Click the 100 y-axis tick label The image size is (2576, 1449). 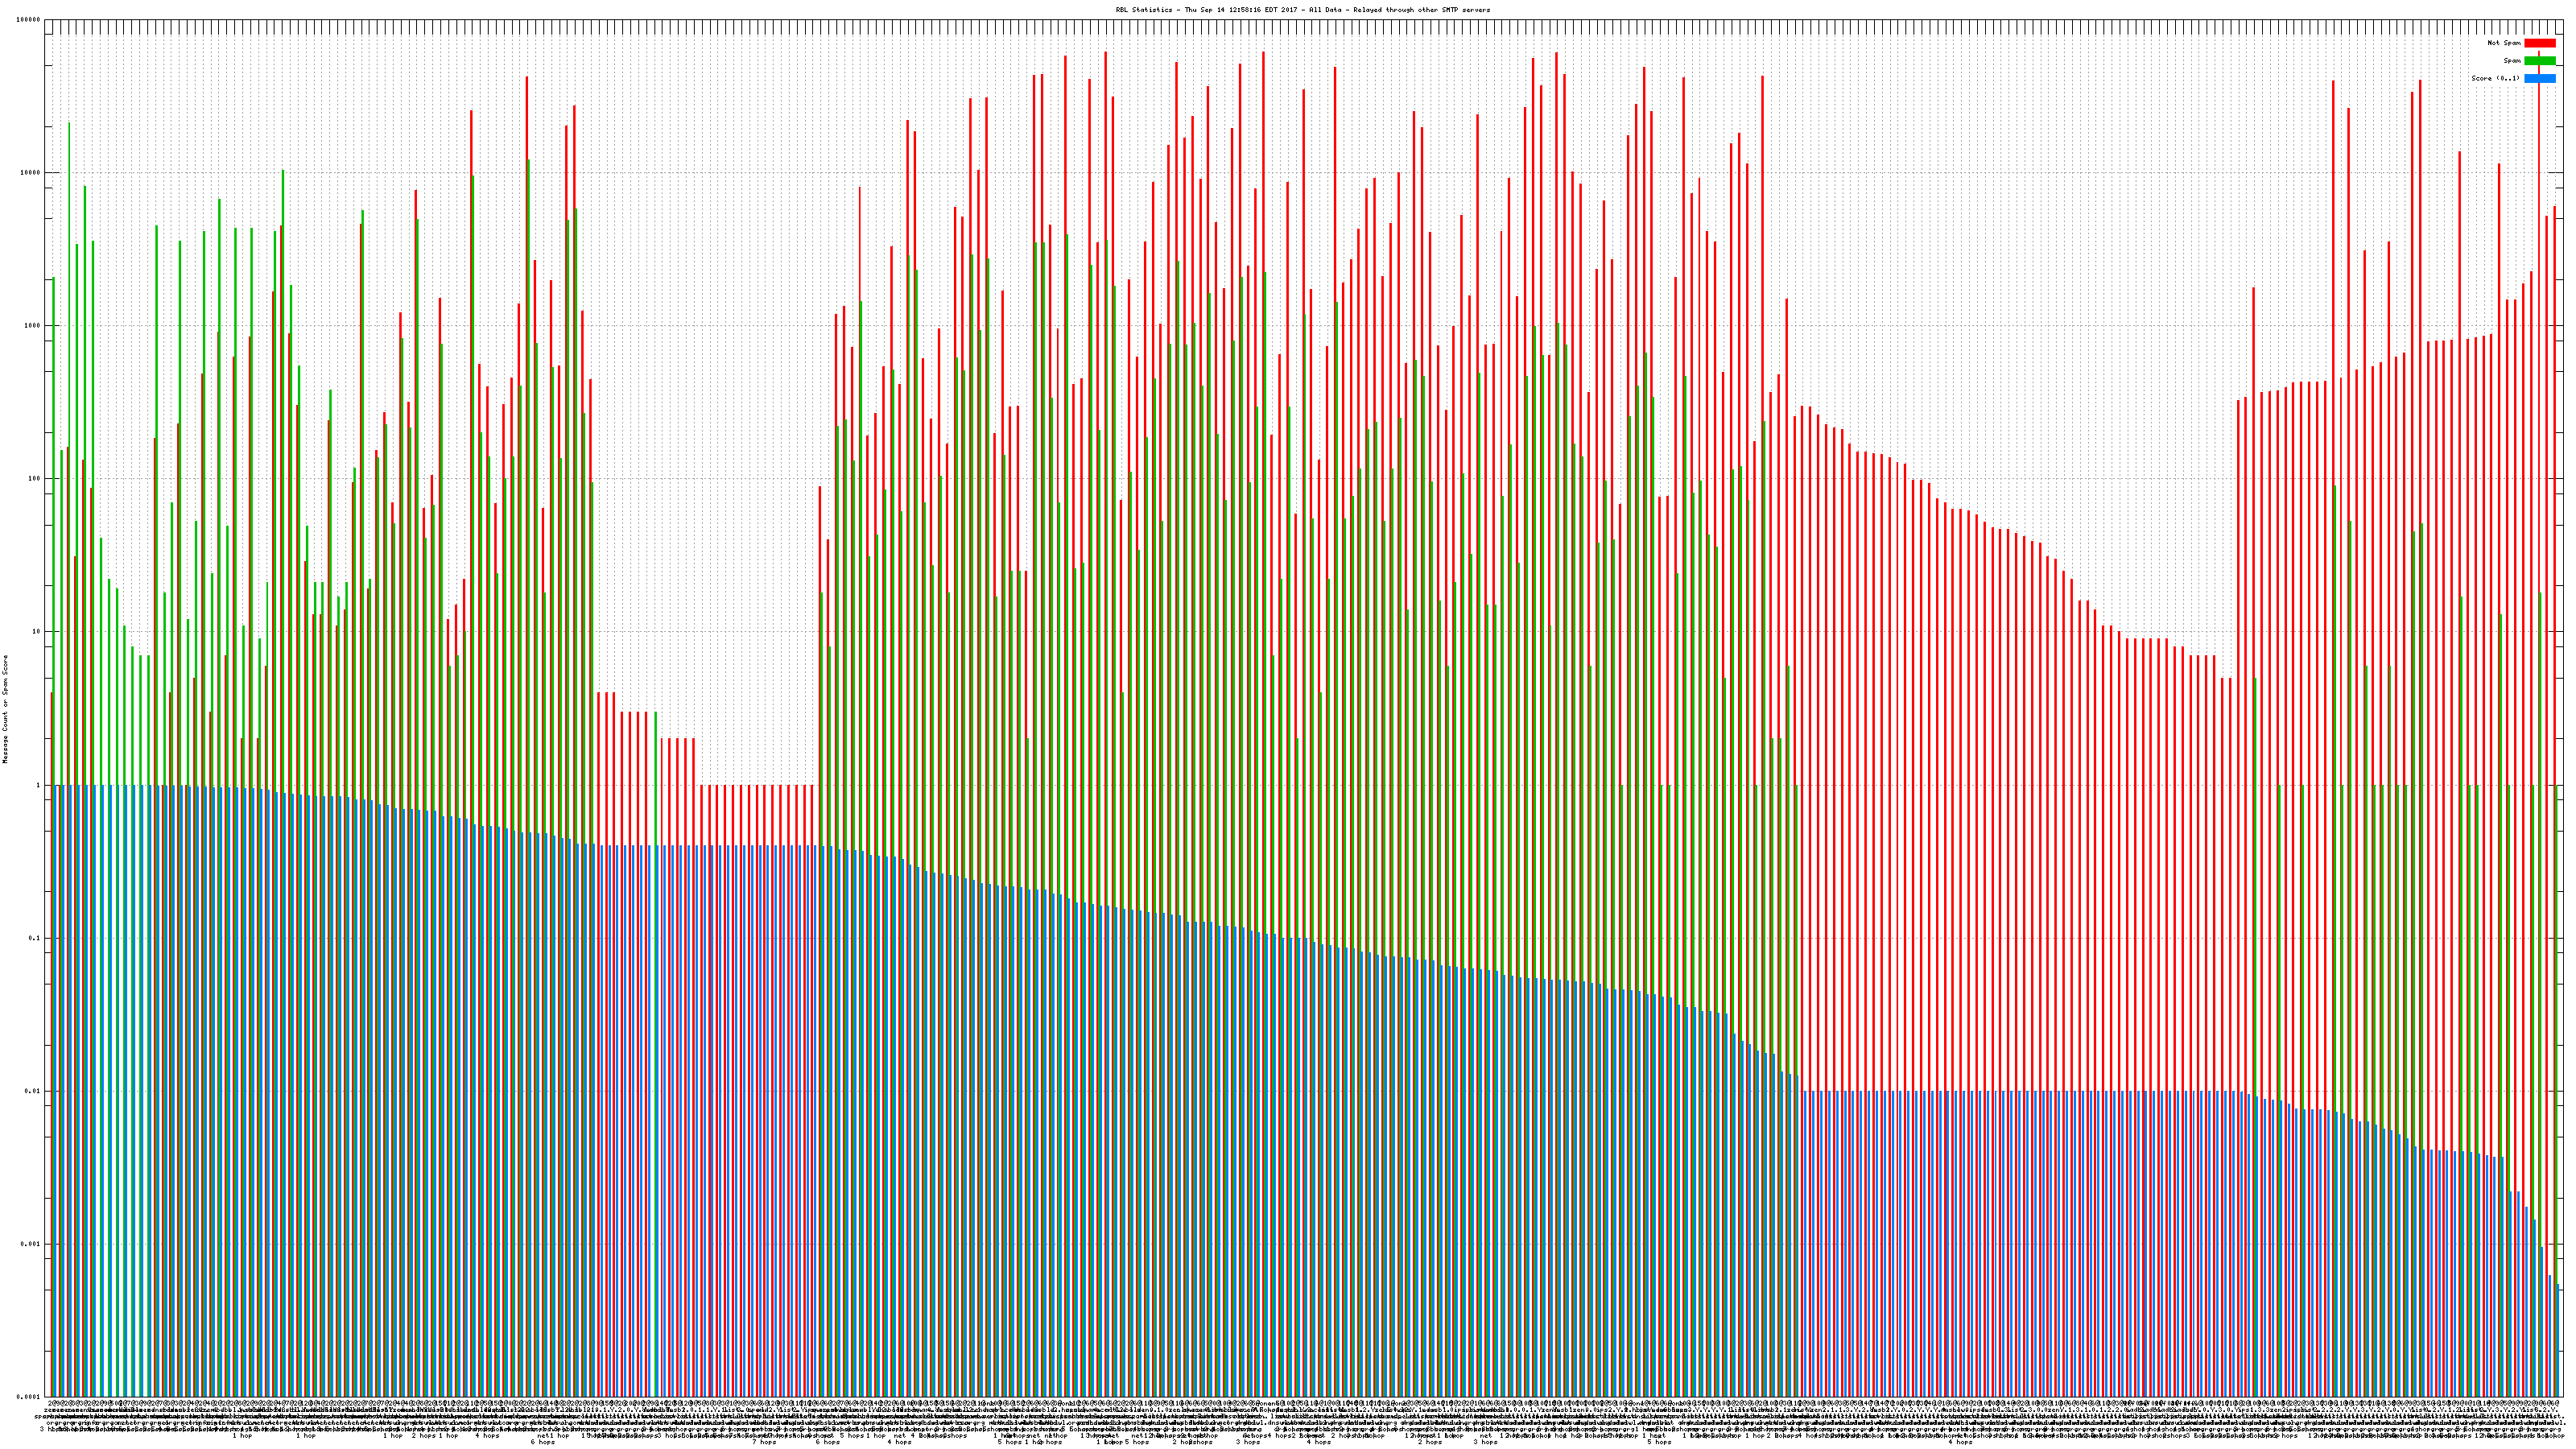35,479
